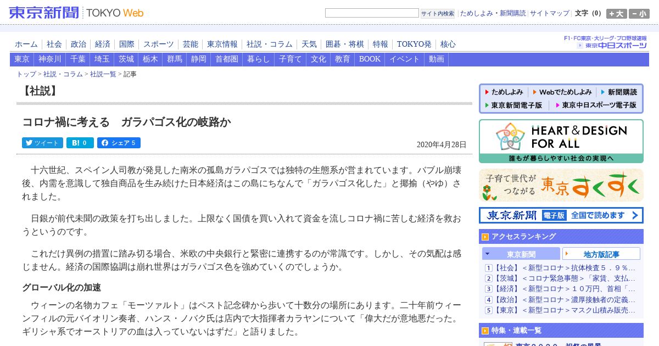
Task: Open the 社説・コラム menu item
Action: [270, 44]
